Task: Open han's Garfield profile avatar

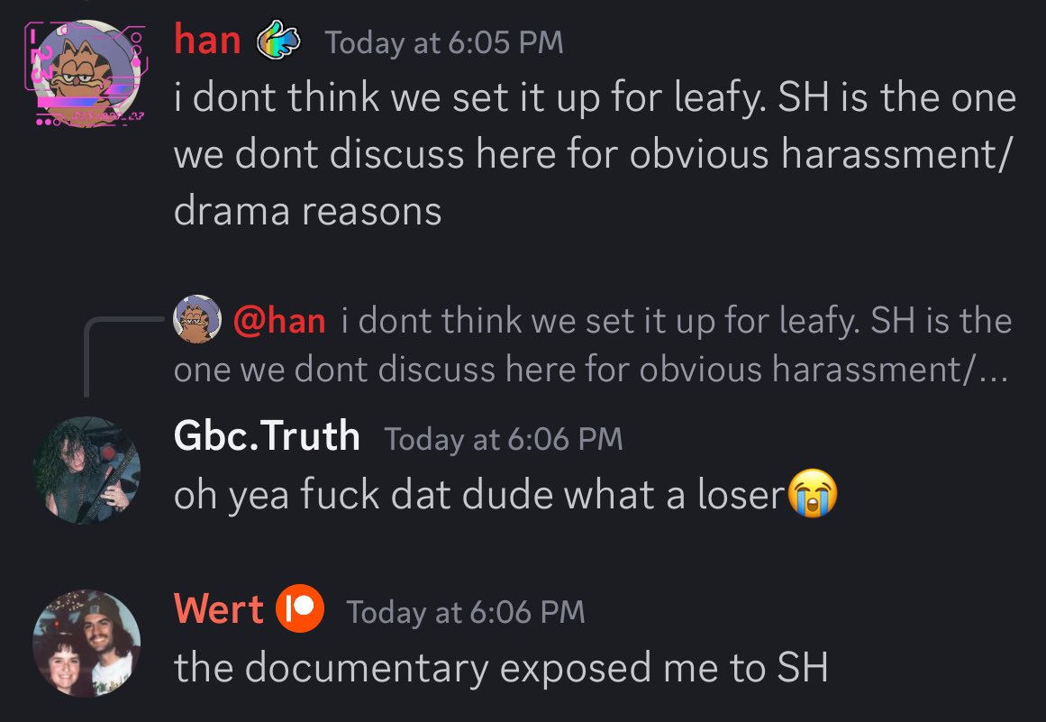Action: pos(86,74)
